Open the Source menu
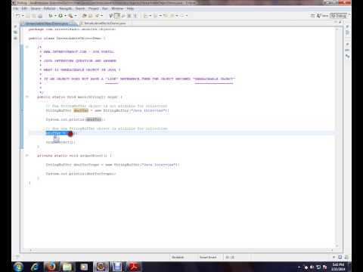The width and height of the screenshot is (363, 272). [x=36, y=8]
